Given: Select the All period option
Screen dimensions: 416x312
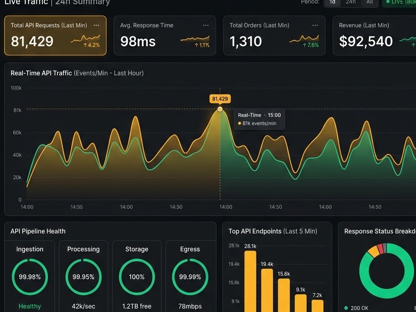Looking at the screenshot, I should click(x=370, y=3).
